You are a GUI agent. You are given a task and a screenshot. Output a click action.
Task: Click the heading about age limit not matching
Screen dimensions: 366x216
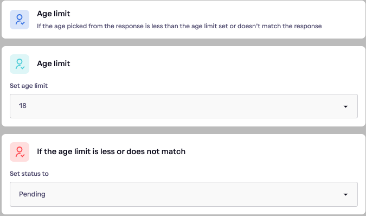[111, 151]
